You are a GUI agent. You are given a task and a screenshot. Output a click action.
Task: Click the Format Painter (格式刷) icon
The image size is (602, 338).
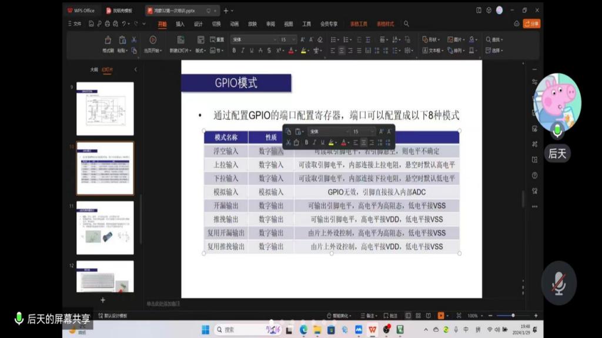tap(108, 40)
